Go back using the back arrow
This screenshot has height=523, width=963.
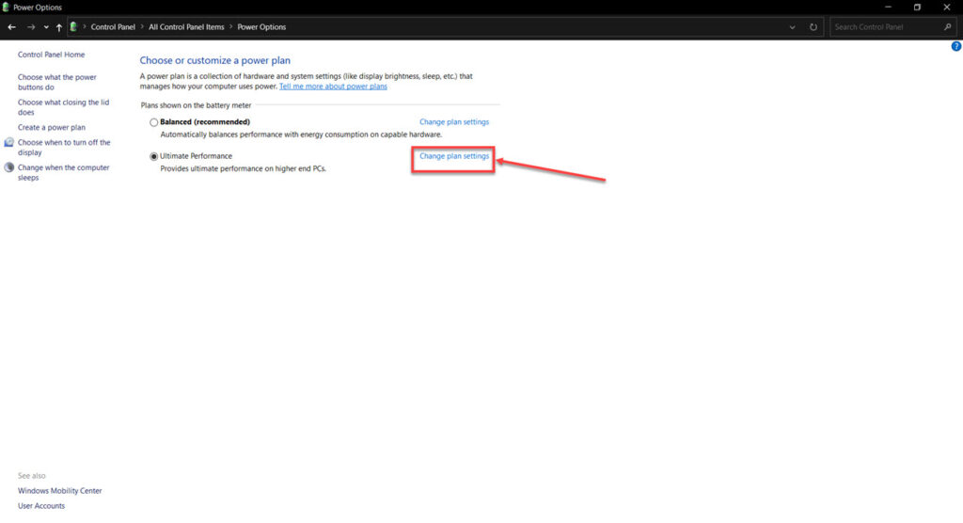[x=11, y=27]
